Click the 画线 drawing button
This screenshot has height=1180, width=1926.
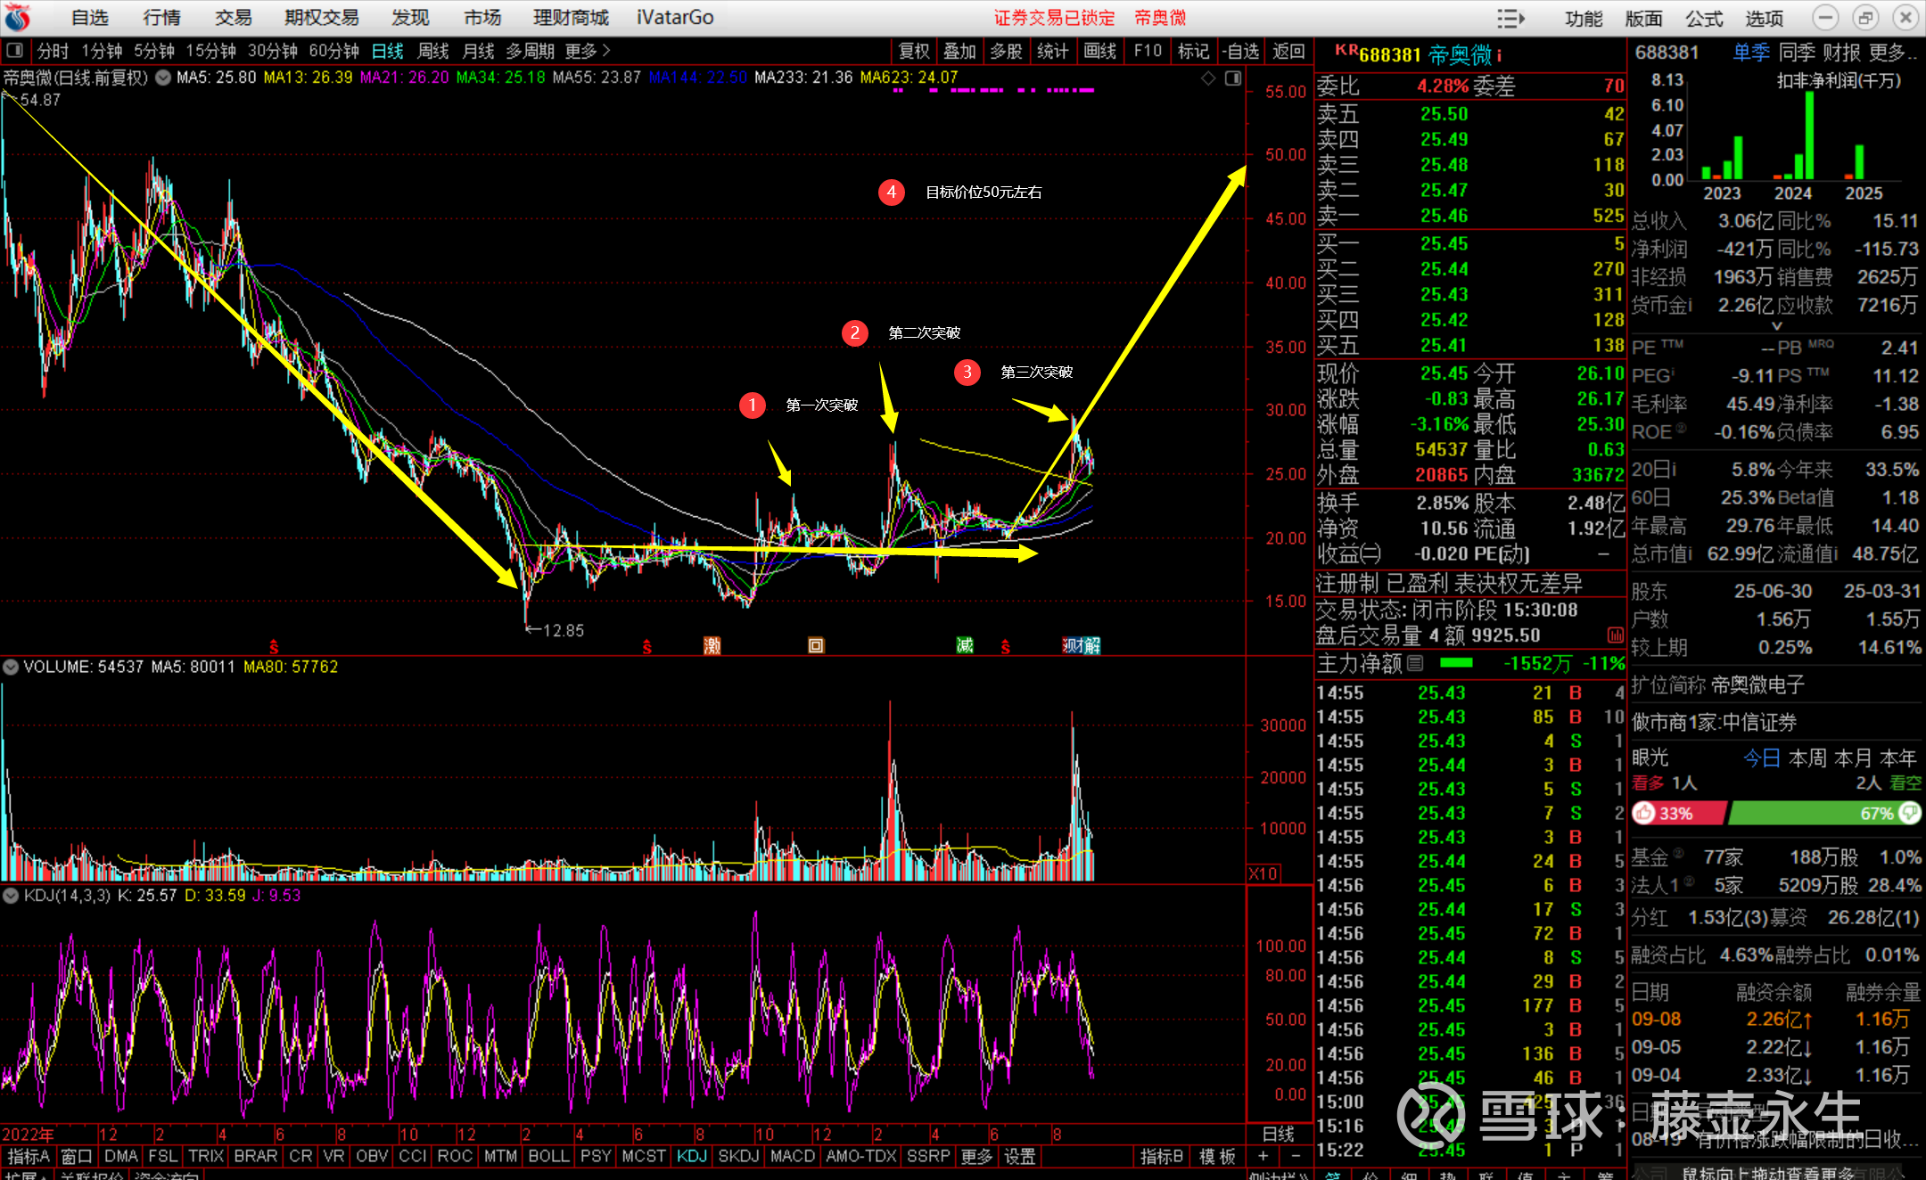1099,51
